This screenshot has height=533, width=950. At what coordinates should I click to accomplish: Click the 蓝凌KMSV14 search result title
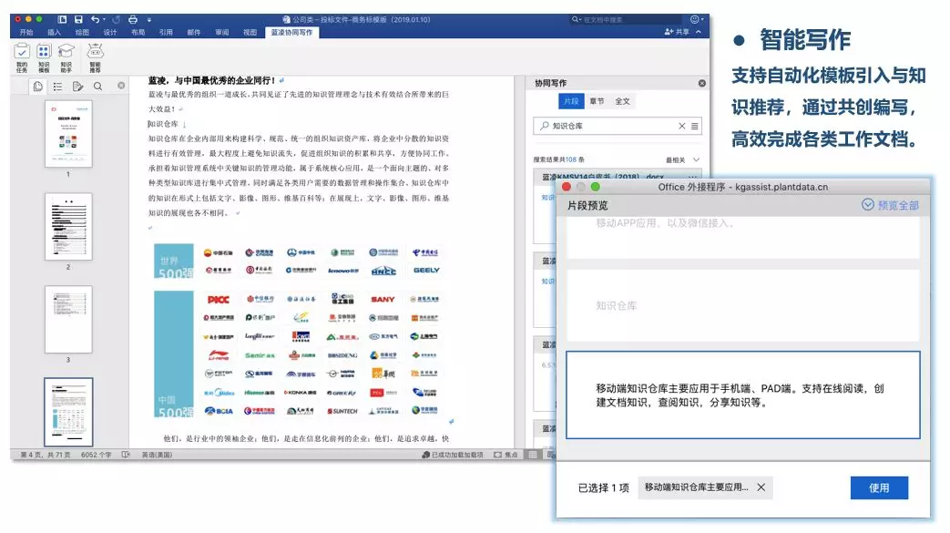603,177
